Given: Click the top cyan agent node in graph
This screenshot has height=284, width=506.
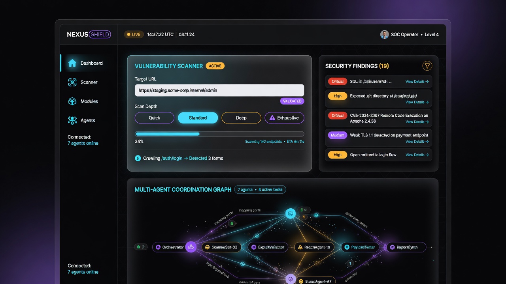Looking at the screenshot, I should (x=291, y=214).
